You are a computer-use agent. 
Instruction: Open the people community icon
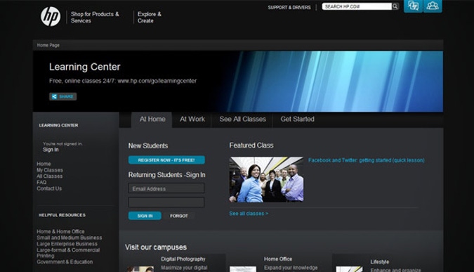pos(433,6)
